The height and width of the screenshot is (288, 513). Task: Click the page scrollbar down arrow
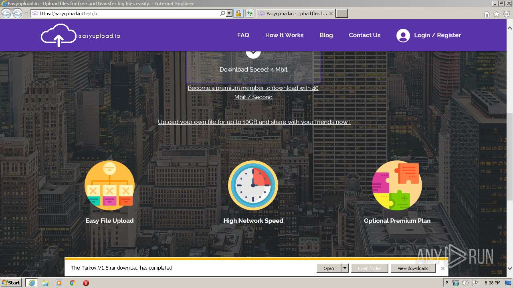(510, 268)
